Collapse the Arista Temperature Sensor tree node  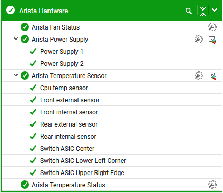coord(16,75)
